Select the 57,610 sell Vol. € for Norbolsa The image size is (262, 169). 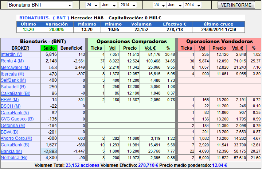coord(240,158)
